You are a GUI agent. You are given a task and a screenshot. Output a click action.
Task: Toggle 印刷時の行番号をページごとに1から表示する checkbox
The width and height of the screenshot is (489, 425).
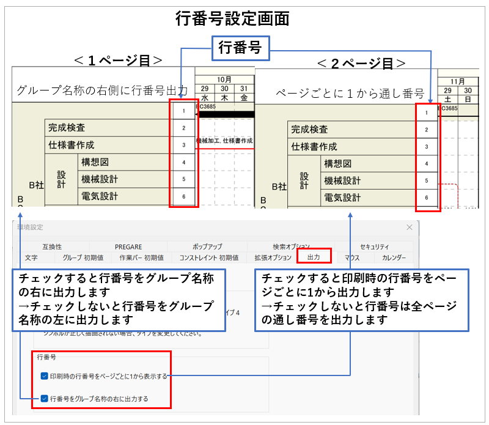[x=43, y=375]
